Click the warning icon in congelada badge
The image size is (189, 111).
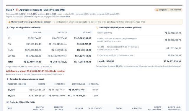point(157,10)
